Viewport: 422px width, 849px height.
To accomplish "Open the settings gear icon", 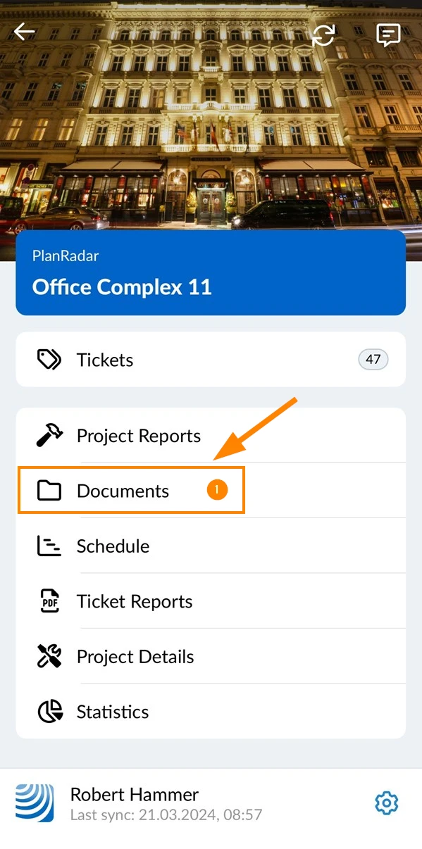I will [x=387, y=803].
